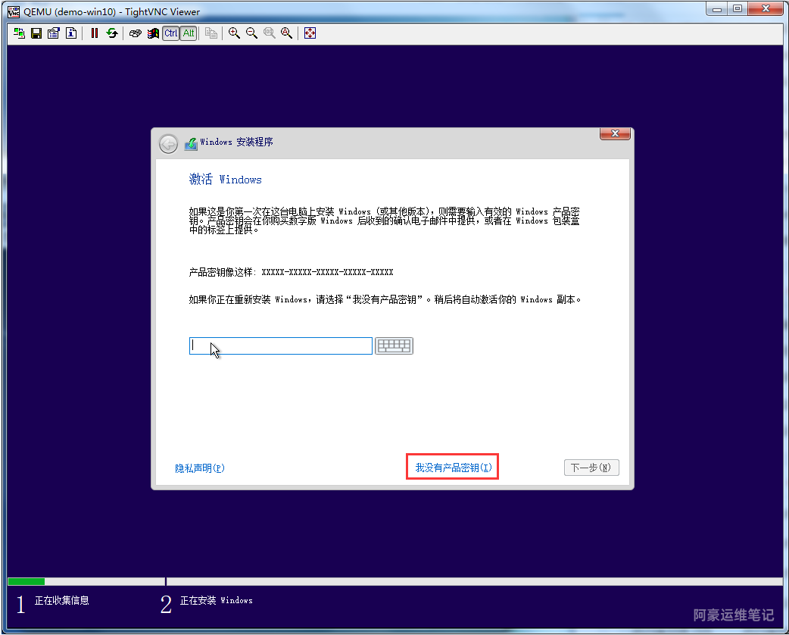Toggle the Alt key toolbar button
789x635 pixels.
189,33
